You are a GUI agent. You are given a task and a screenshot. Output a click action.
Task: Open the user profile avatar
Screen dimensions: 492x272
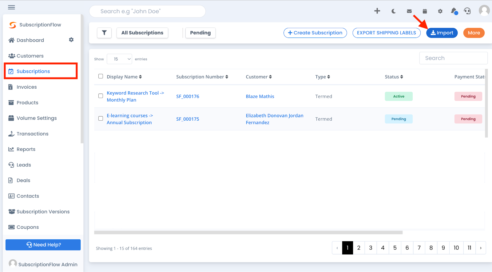pyautogui.click(x=484, y=10)
